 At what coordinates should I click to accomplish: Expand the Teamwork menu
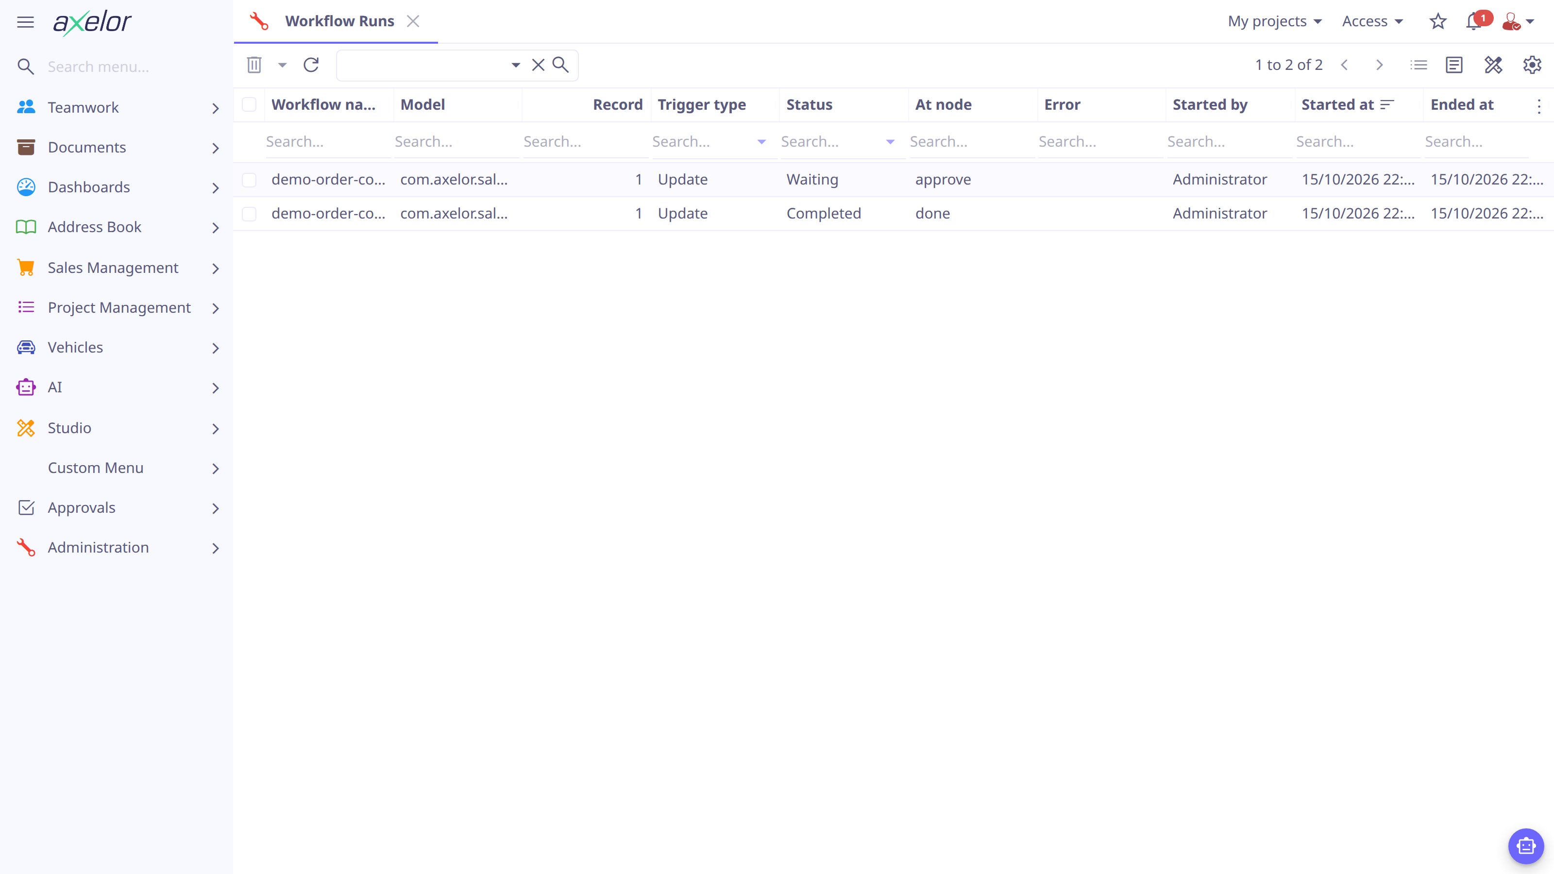coord(117,107)
